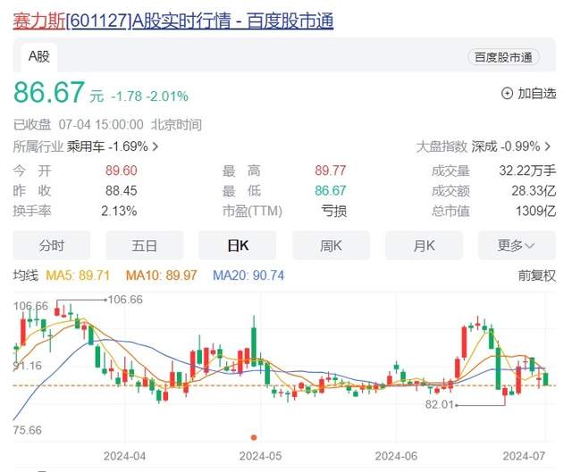Click 成交额 value 28.33亿
Viewport: 572px width, 472px height.
(534, 190)
